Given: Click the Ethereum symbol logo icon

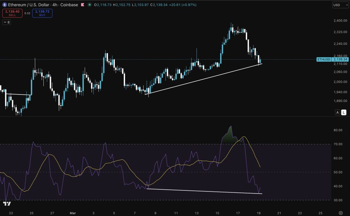Looking at the screenshot, I should point(5,5).
